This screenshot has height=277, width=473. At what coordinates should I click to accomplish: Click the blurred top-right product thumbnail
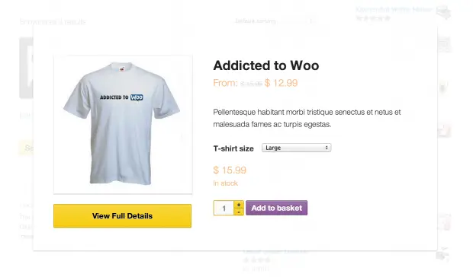[444, 13]
